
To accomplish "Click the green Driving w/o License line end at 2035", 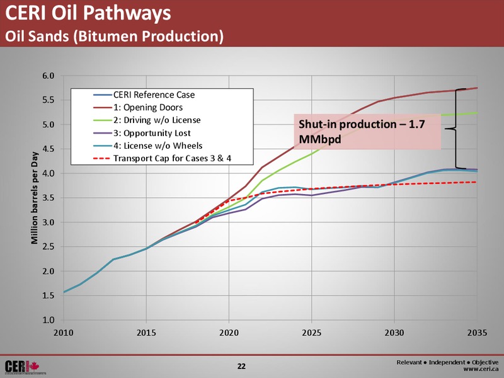I will pos(477,113).
